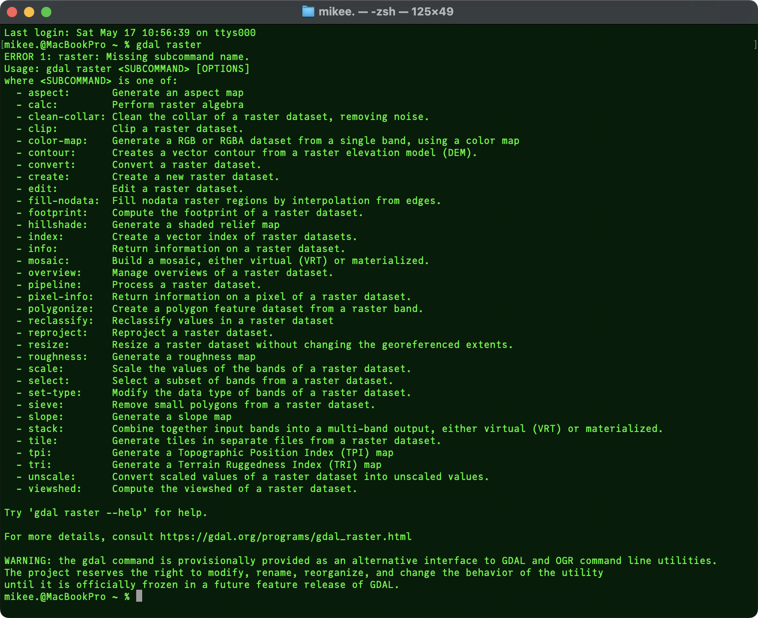Click the terminal cursor at the last prompt
This screenshot has height=618, width=758.
[x=139, y=596]
